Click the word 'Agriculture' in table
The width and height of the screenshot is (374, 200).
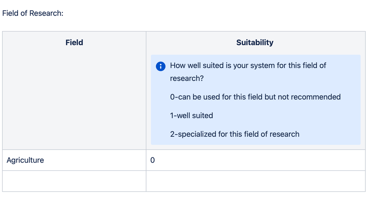coord(25,160)
